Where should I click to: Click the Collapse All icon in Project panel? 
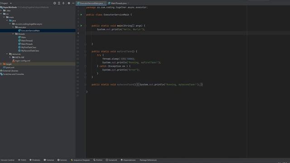[x=63, y=3]
